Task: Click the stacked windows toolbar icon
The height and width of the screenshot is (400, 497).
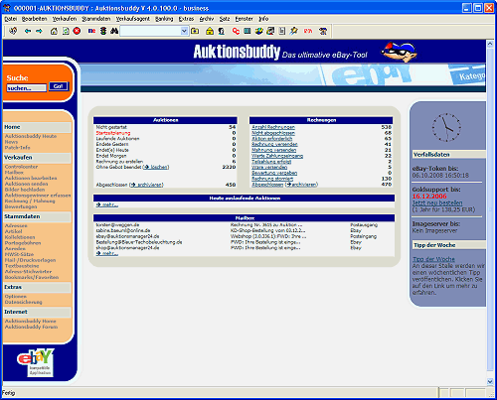Action: click(x=270, y=31)
